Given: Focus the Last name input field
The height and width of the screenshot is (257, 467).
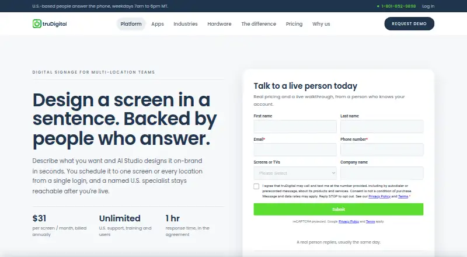Looking at the screenshot, I should click(382, 126).
